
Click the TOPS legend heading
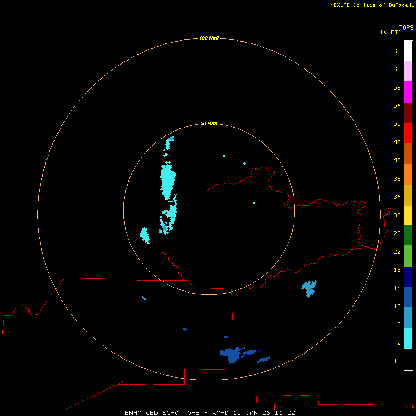pos(406,27)
